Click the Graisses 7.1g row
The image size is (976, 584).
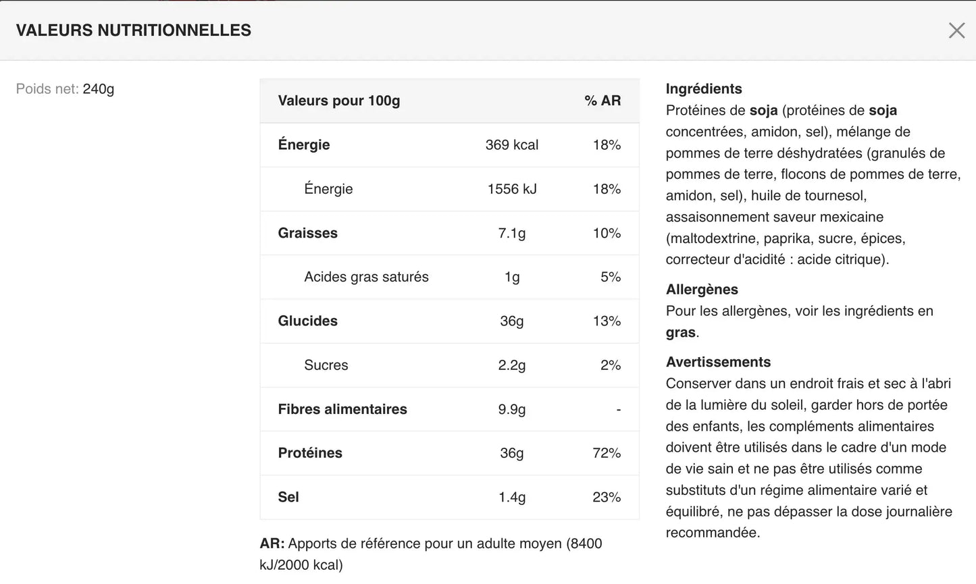[x=450, y=233]
